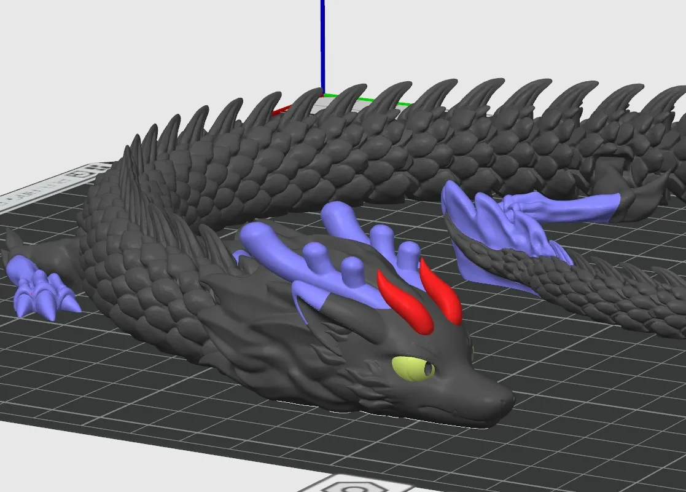Click the bed logo at bottom edge
Screen dimensions: 686x492
click(350, 484)
